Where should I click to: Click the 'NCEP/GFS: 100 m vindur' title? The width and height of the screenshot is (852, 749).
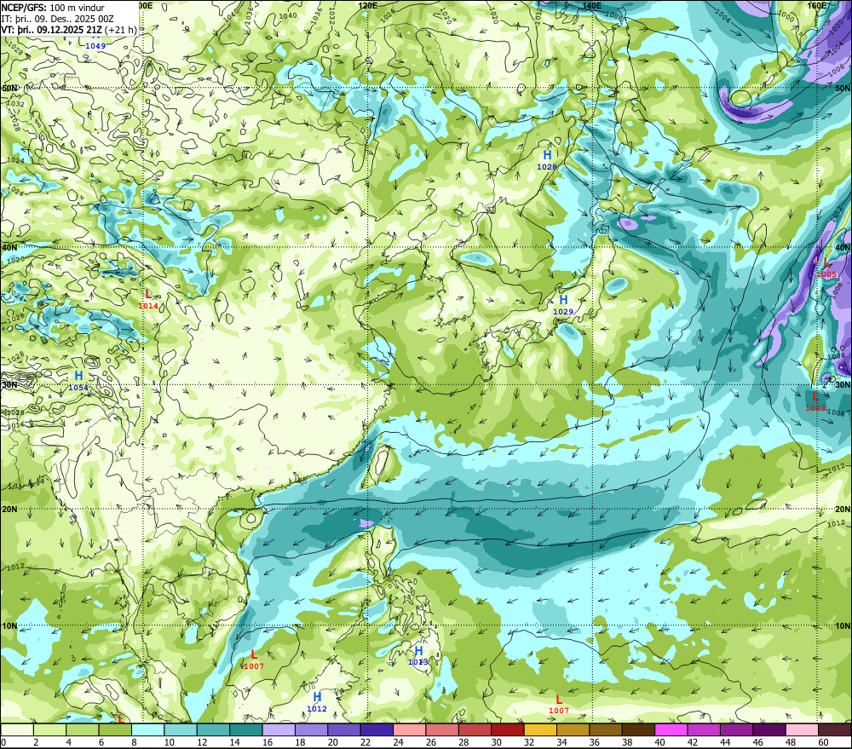[x=53, y=8]
